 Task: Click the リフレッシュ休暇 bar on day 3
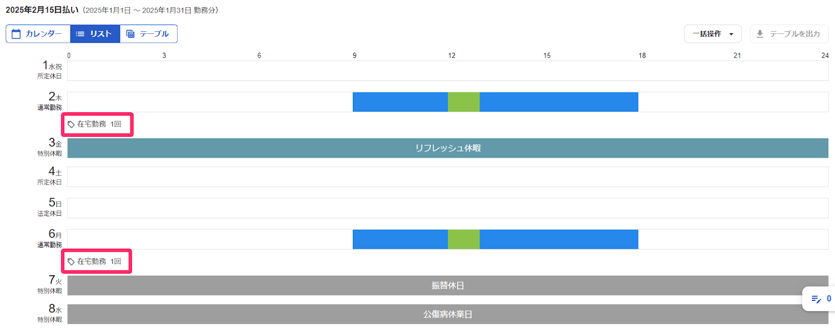click(x=448, y=148)
